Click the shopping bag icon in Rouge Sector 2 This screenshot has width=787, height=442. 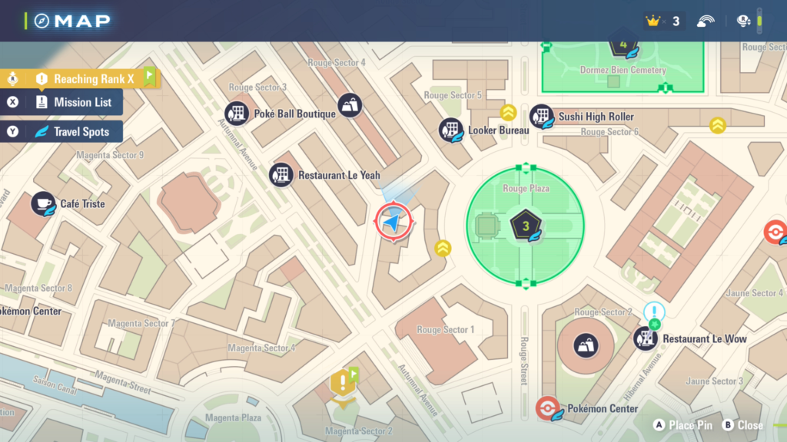(586, 343)
